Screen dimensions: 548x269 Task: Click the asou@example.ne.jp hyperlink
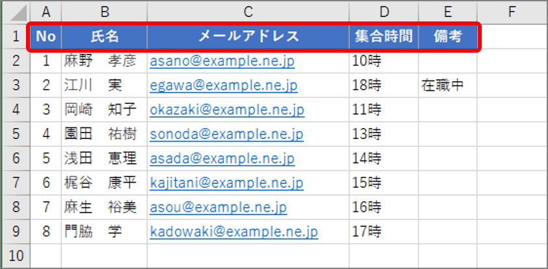click(218, 207)
